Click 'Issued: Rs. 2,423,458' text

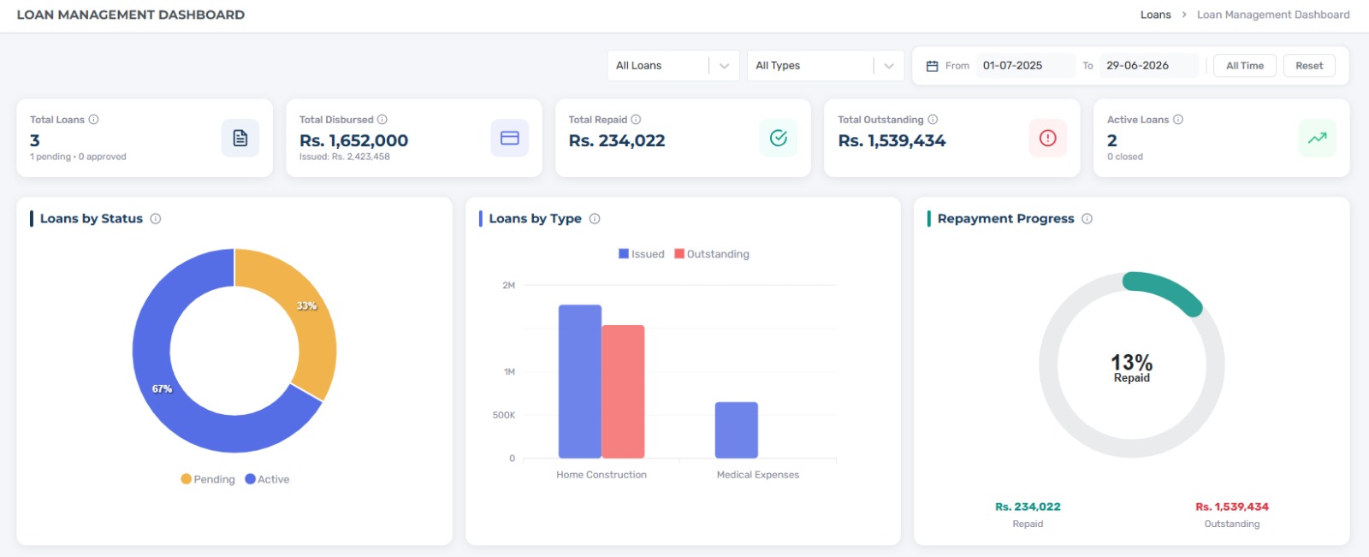click(x=344, y=157)
